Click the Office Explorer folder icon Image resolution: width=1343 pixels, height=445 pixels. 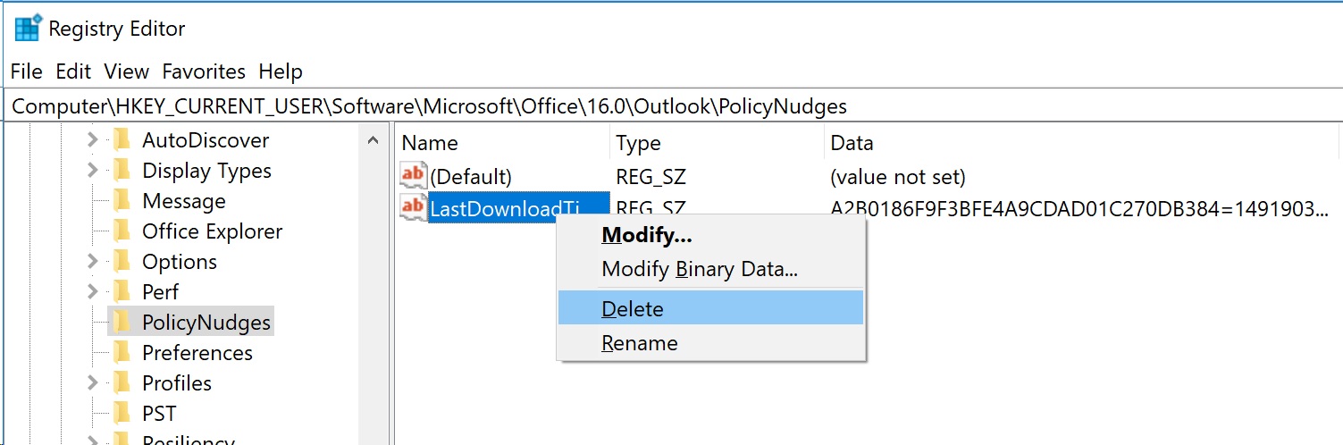(x=122, y=231)
